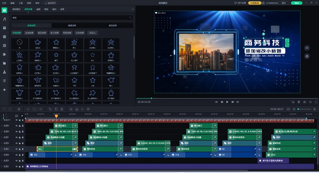
Task: Jump to the end of the preview
Action: click(x=238, y=102)
